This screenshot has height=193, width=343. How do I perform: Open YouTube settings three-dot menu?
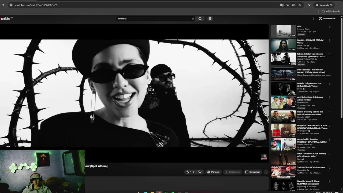(313, 18)
